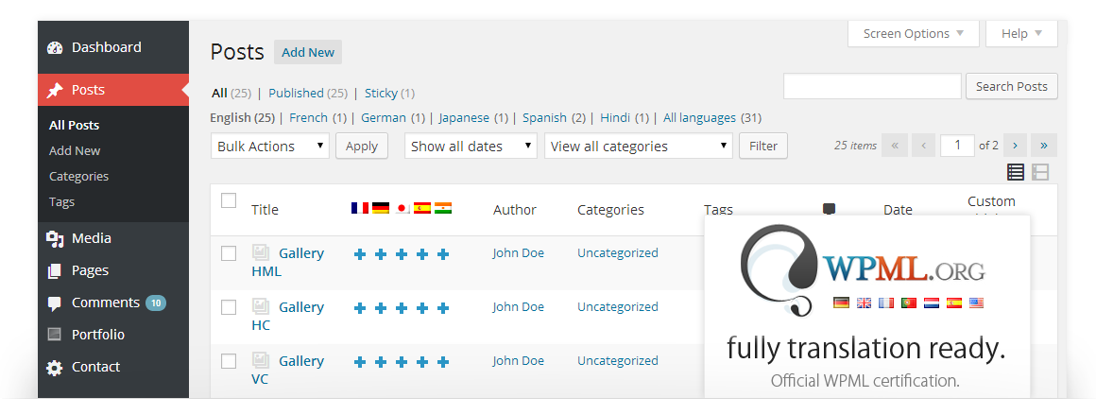Toggle the select-all checkbox in table header
The height and width of the screenshot is (415, 1096).
[229, 200]
